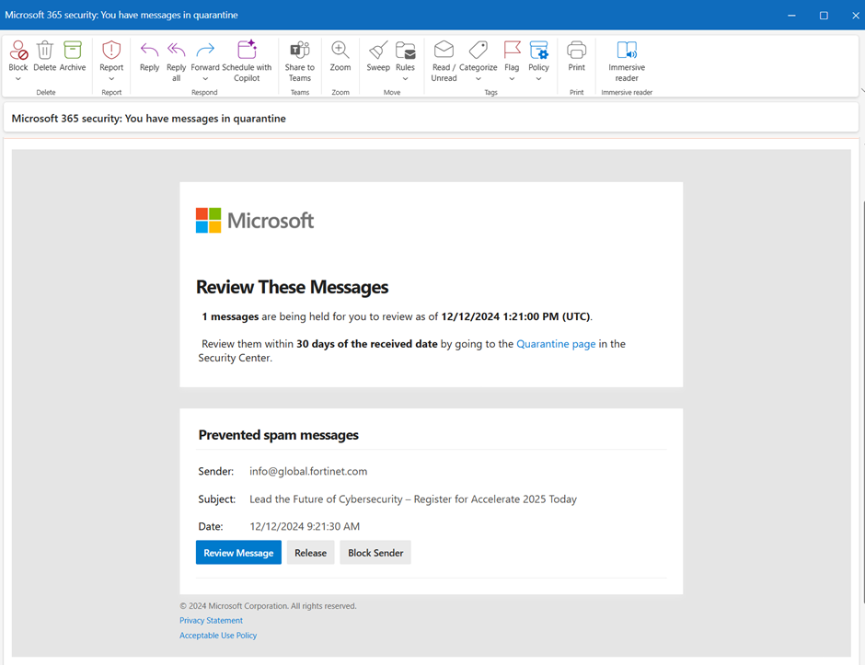
Task: Open Acceptable Use Policy link
Action: point(218,636)
